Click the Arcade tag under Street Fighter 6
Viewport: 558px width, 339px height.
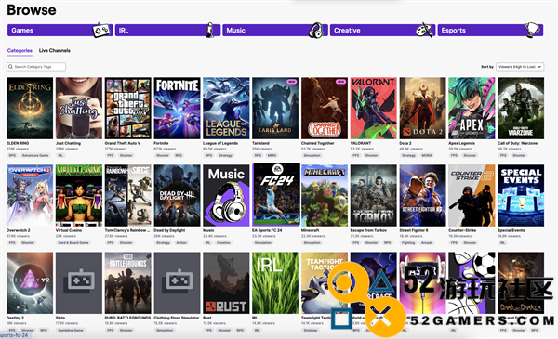427,242
